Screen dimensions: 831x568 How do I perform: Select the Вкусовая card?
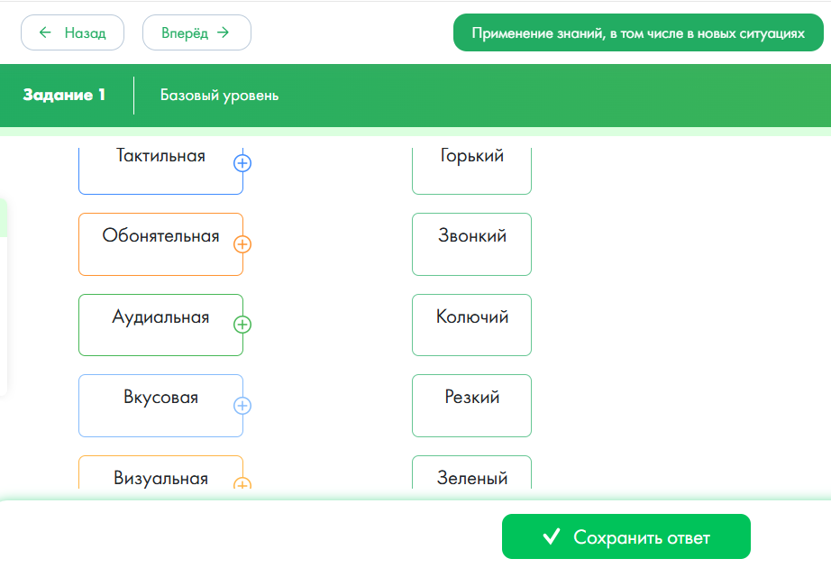pyautogui.click(x=160, y=405)
